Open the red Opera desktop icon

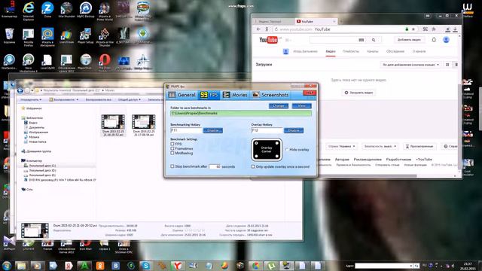coord(105,62)
